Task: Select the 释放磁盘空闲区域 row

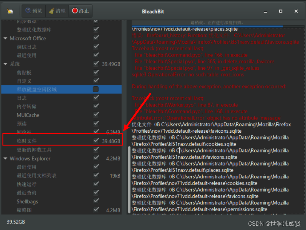Action: point(62,89)
